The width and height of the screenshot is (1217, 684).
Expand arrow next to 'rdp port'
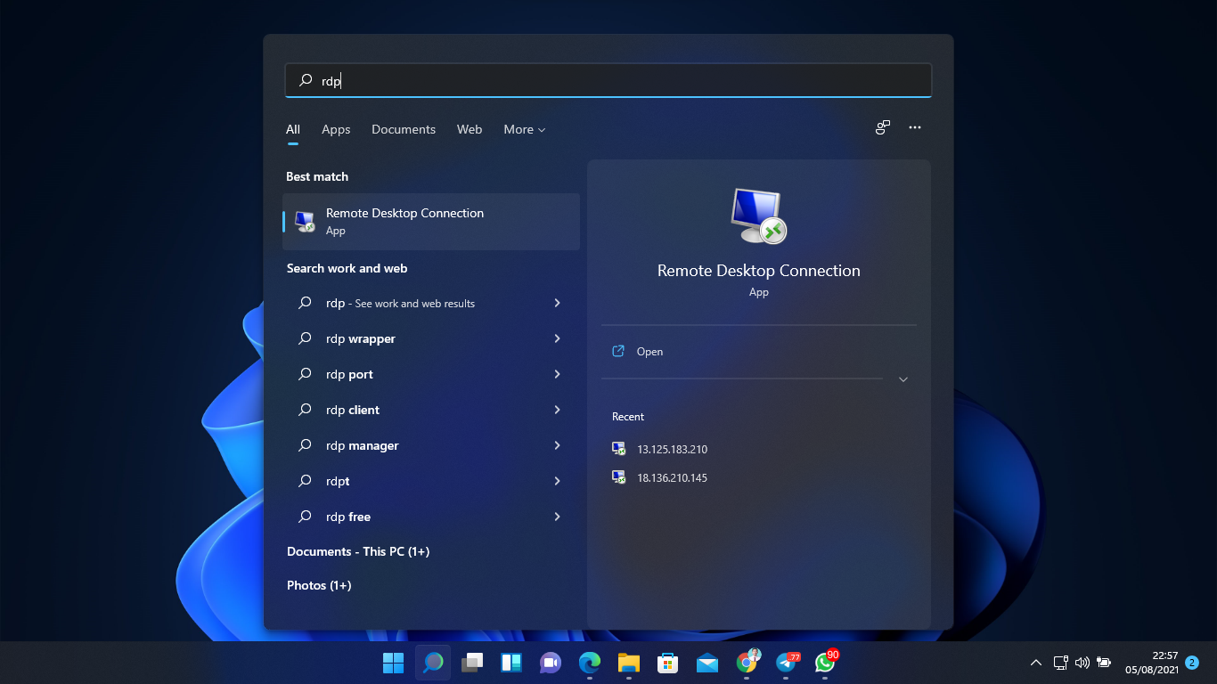pos(557,374)
